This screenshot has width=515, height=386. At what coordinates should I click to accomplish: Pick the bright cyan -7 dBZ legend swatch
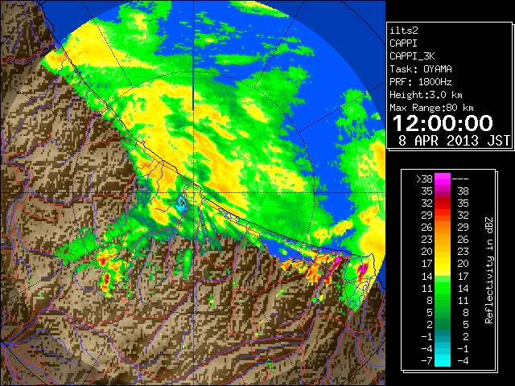coord(443,361)
